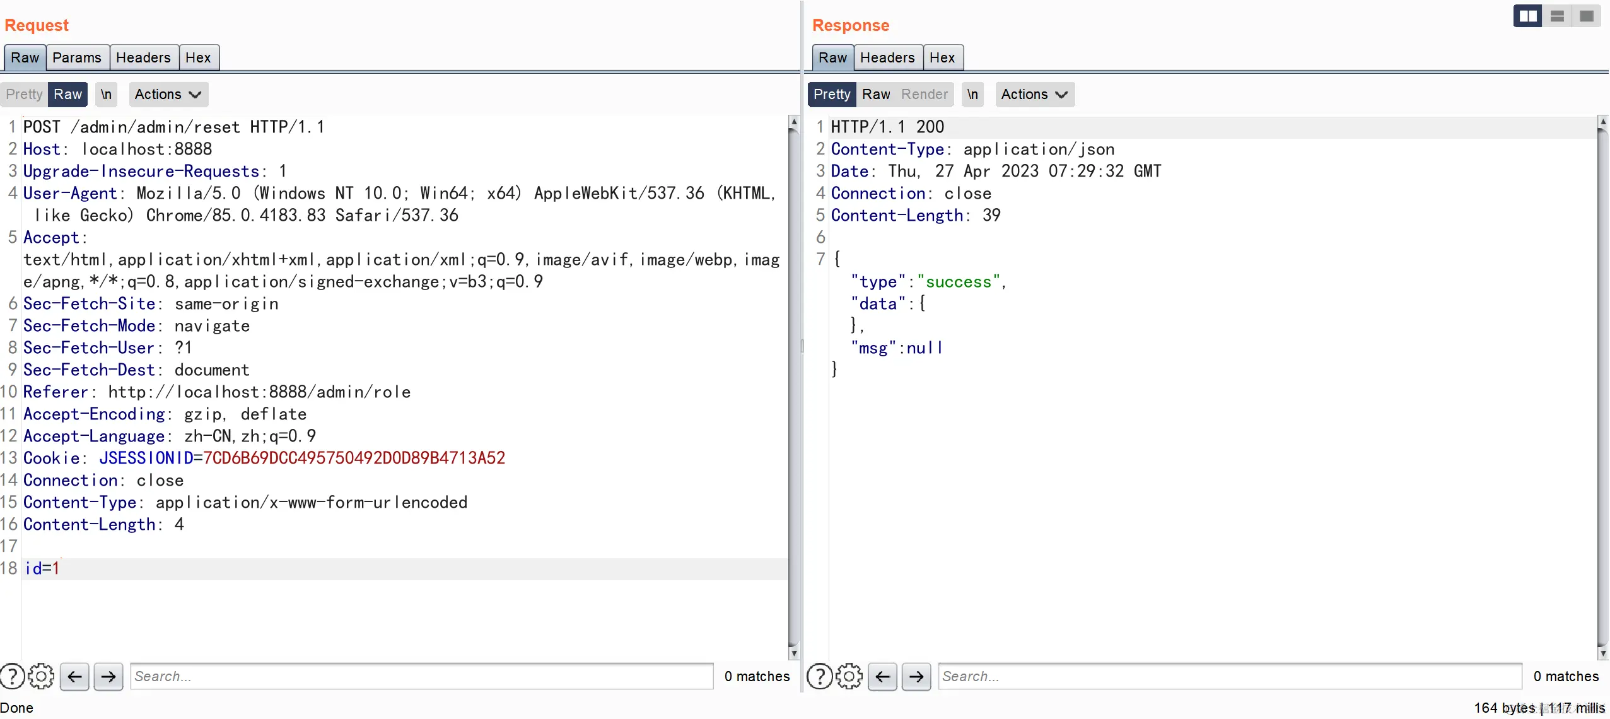Expand response Actions dropdown

pyautogui.click(x=1034, y=94)
